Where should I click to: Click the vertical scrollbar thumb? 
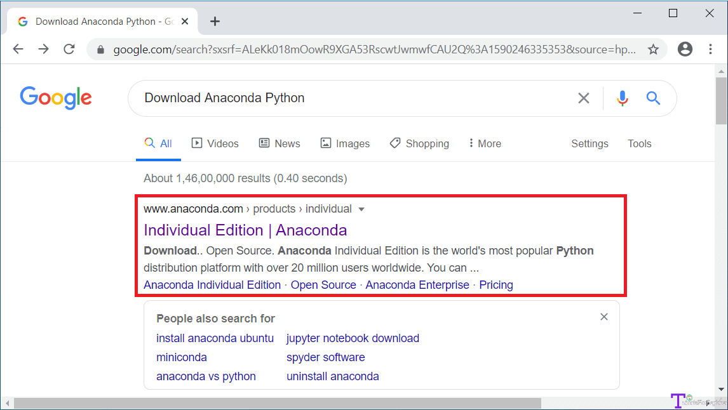pos(721,101)
